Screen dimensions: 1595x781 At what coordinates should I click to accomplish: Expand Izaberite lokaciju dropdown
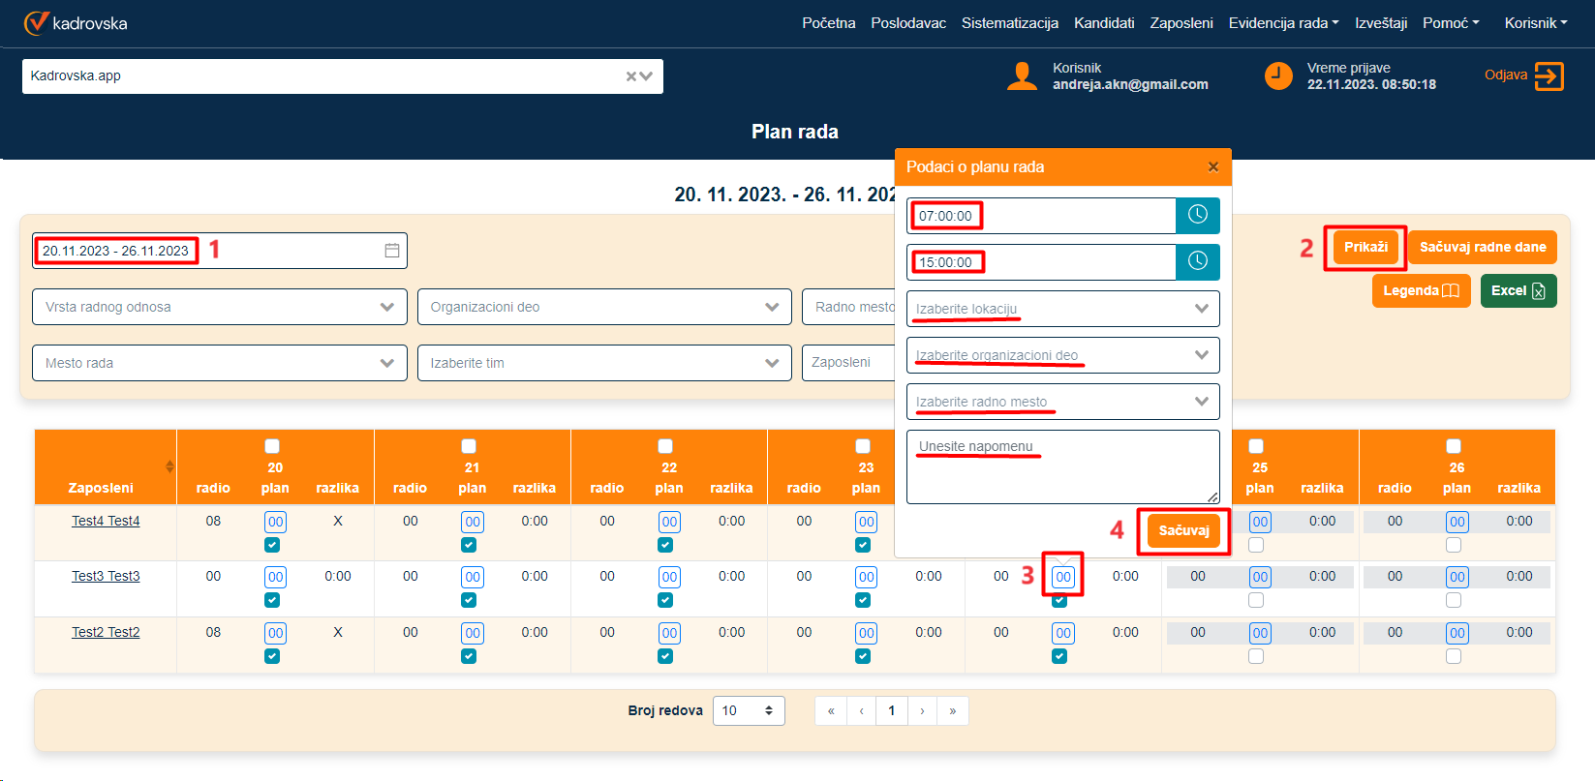click(1062, 309)
